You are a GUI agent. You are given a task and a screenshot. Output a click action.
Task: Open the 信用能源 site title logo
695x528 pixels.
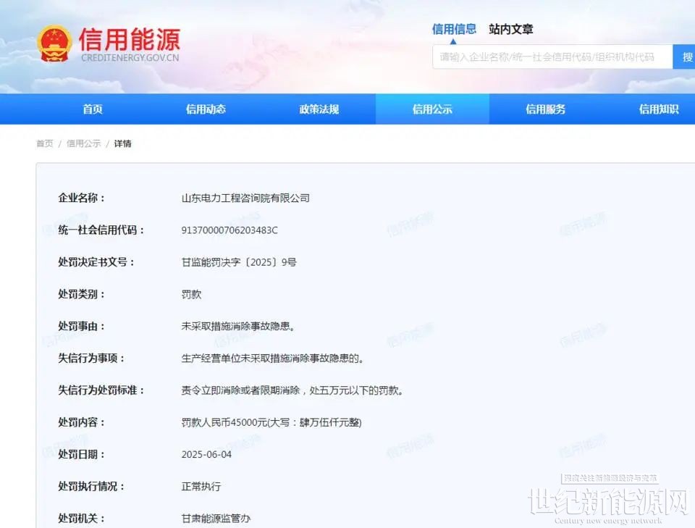pos(130,44)
